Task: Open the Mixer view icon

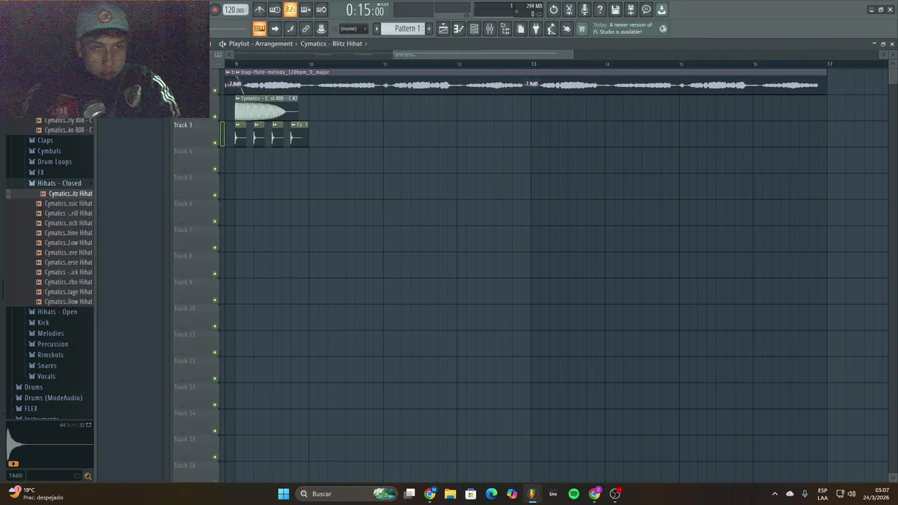Action: 490,29
